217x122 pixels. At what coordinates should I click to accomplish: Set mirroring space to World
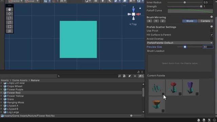coord(190,21)
